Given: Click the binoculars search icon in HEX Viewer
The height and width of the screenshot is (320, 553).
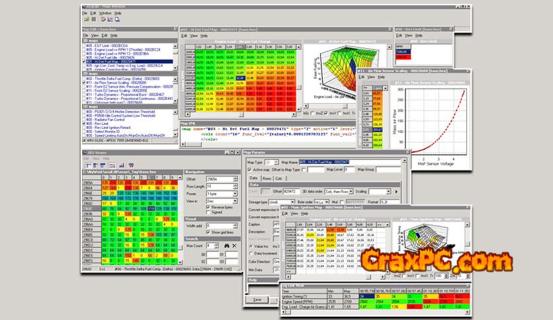Looking at the screenshot, I should (x=227, y=246).
